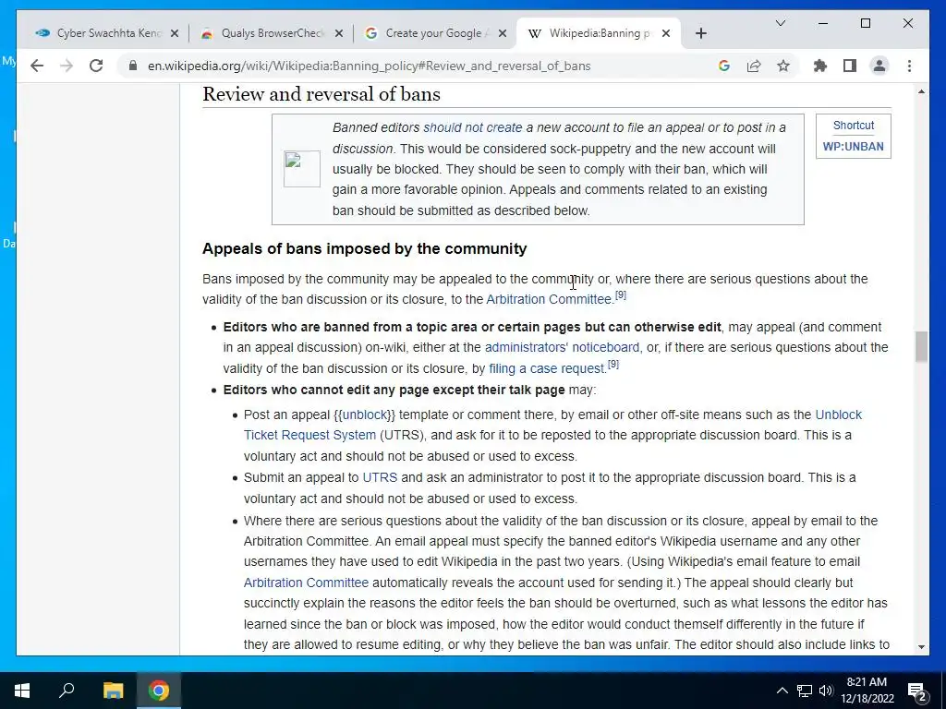
Task: Open the Arbitration Committee link in email appeal paragraph
Action: click(x=306, y=583)
